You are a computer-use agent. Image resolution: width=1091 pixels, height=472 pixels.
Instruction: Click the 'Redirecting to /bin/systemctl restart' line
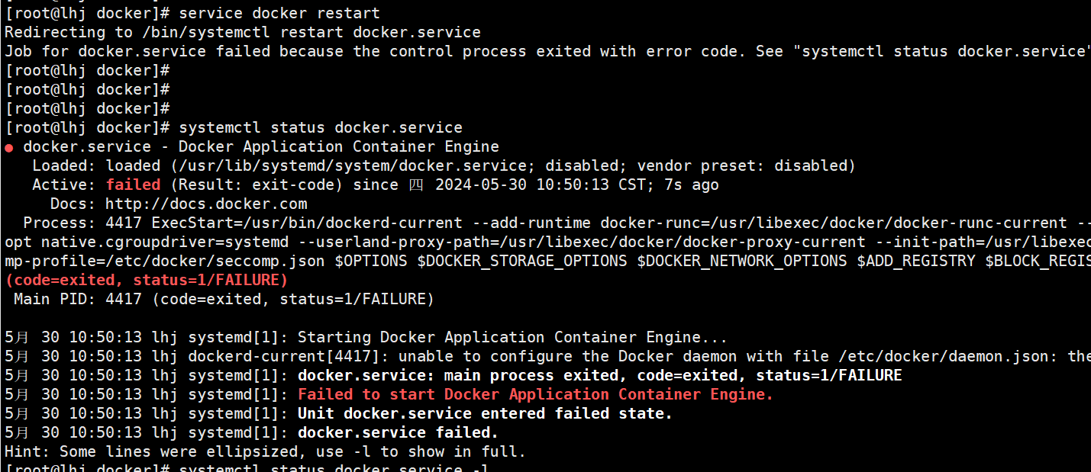tap(243, 32)
